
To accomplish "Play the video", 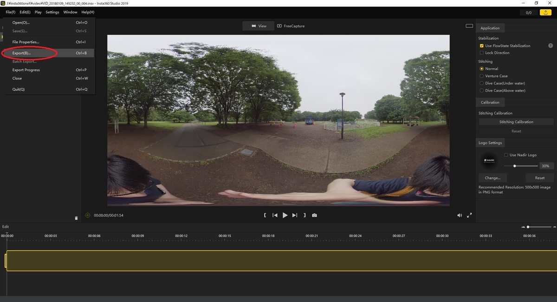I will tap(285, 215).
